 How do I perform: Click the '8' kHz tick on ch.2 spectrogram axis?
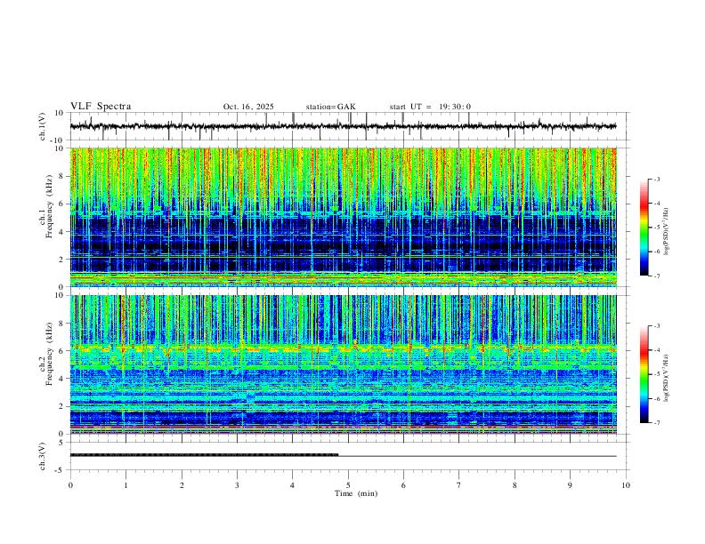[x=61, y=323]
